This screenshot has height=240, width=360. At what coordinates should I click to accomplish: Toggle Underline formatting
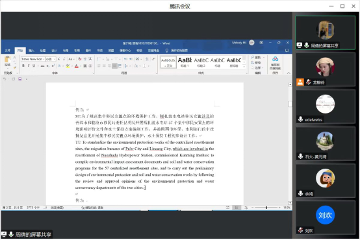coord(34,66)
